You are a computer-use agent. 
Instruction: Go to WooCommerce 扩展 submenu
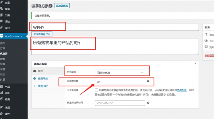pyautogui.click(x=3, y=80)
